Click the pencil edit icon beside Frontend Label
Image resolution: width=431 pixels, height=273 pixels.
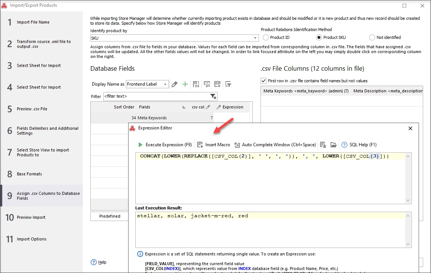[x=175, y=84]
